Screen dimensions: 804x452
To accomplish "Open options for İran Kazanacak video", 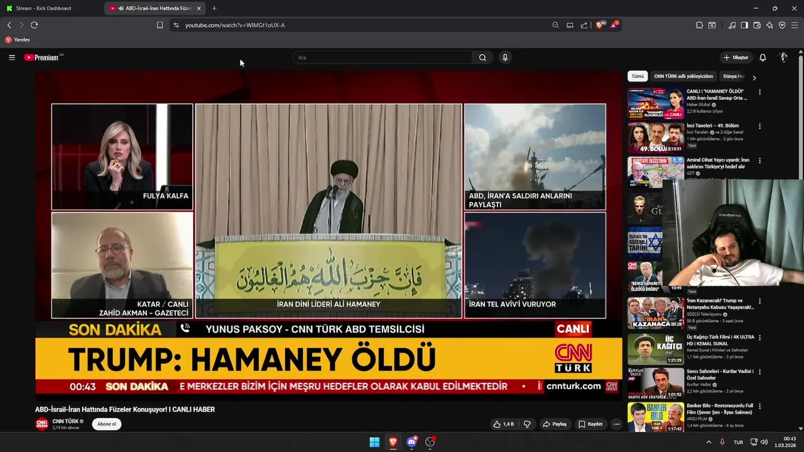I will point(759,301).
